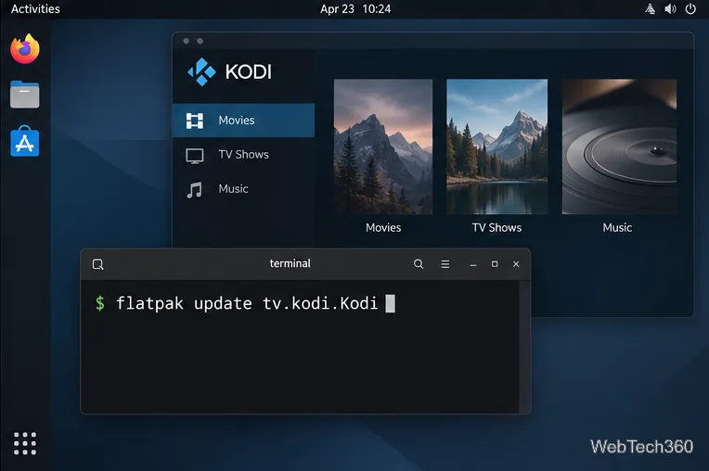Open the TV Shows lake poster thumbnail
This screenshot has height=471, width=709.
point(496,146)
